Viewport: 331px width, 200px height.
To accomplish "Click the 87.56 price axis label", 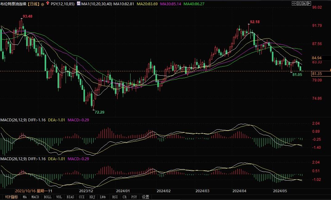I will (x=317, y=44).
